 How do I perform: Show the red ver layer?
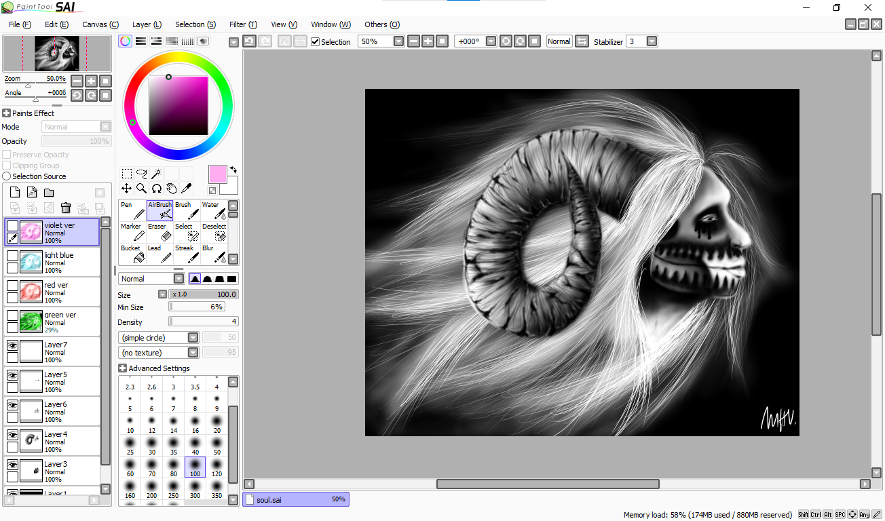[x=12, y=286]
